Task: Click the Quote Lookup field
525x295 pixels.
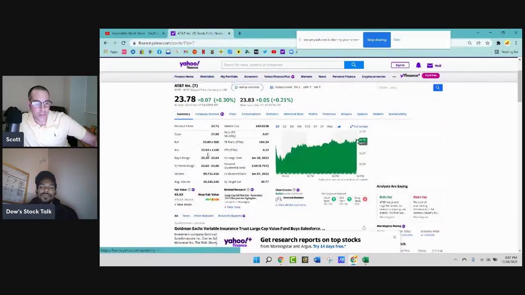Action: 404,87
